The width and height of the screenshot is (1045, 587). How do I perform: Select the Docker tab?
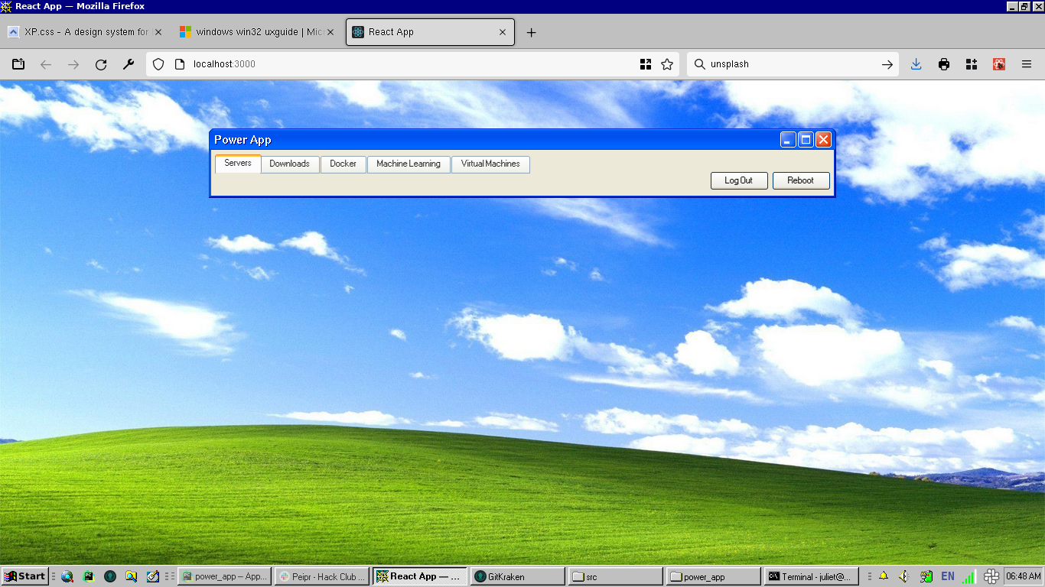click(343, 164)
